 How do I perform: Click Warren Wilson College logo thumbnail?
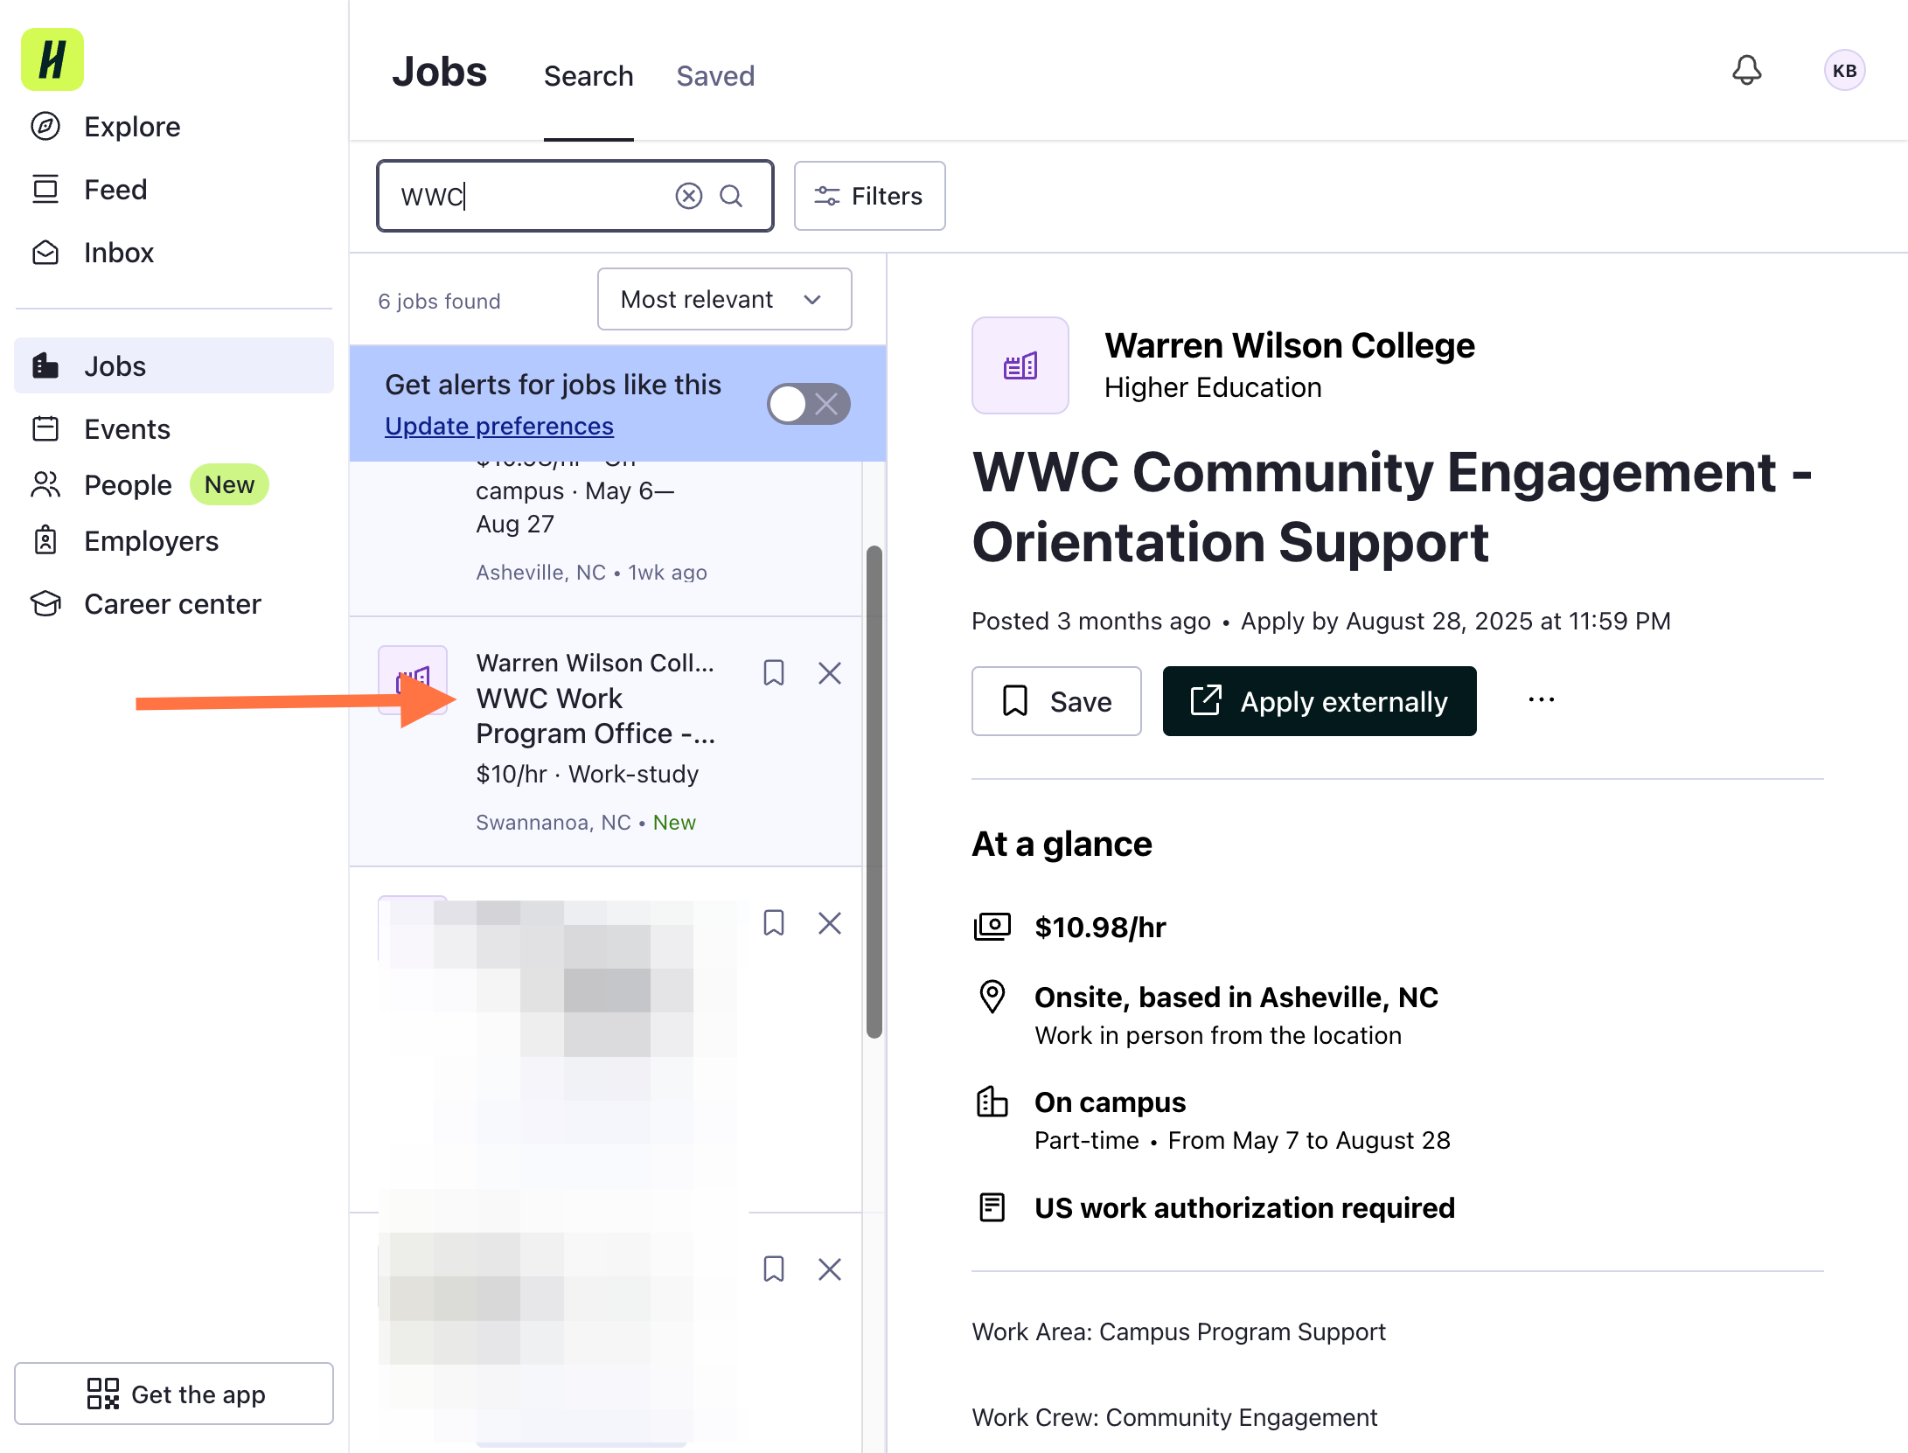point(1020,365)
